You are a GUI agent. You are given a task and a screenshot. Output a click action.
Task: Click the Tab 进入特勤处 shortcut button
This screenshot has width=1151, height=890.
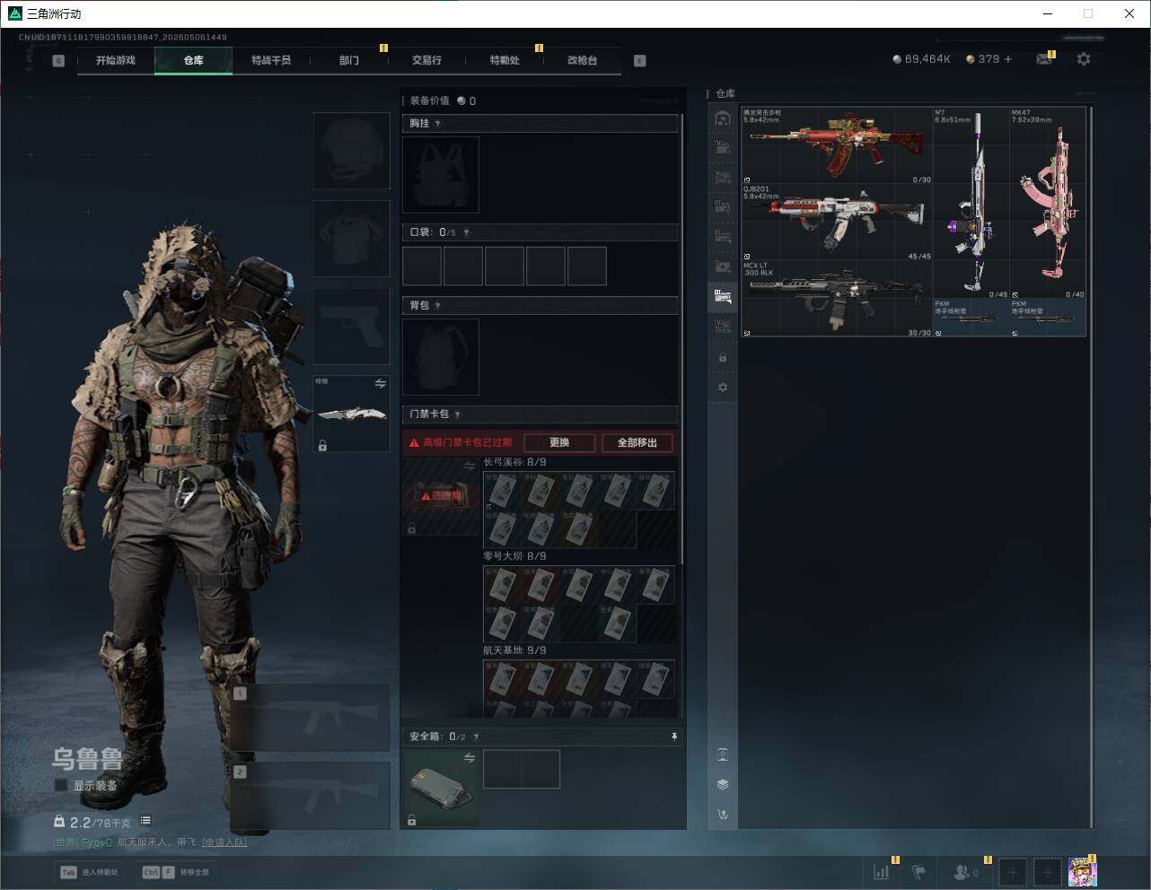(x=90, y=872)
